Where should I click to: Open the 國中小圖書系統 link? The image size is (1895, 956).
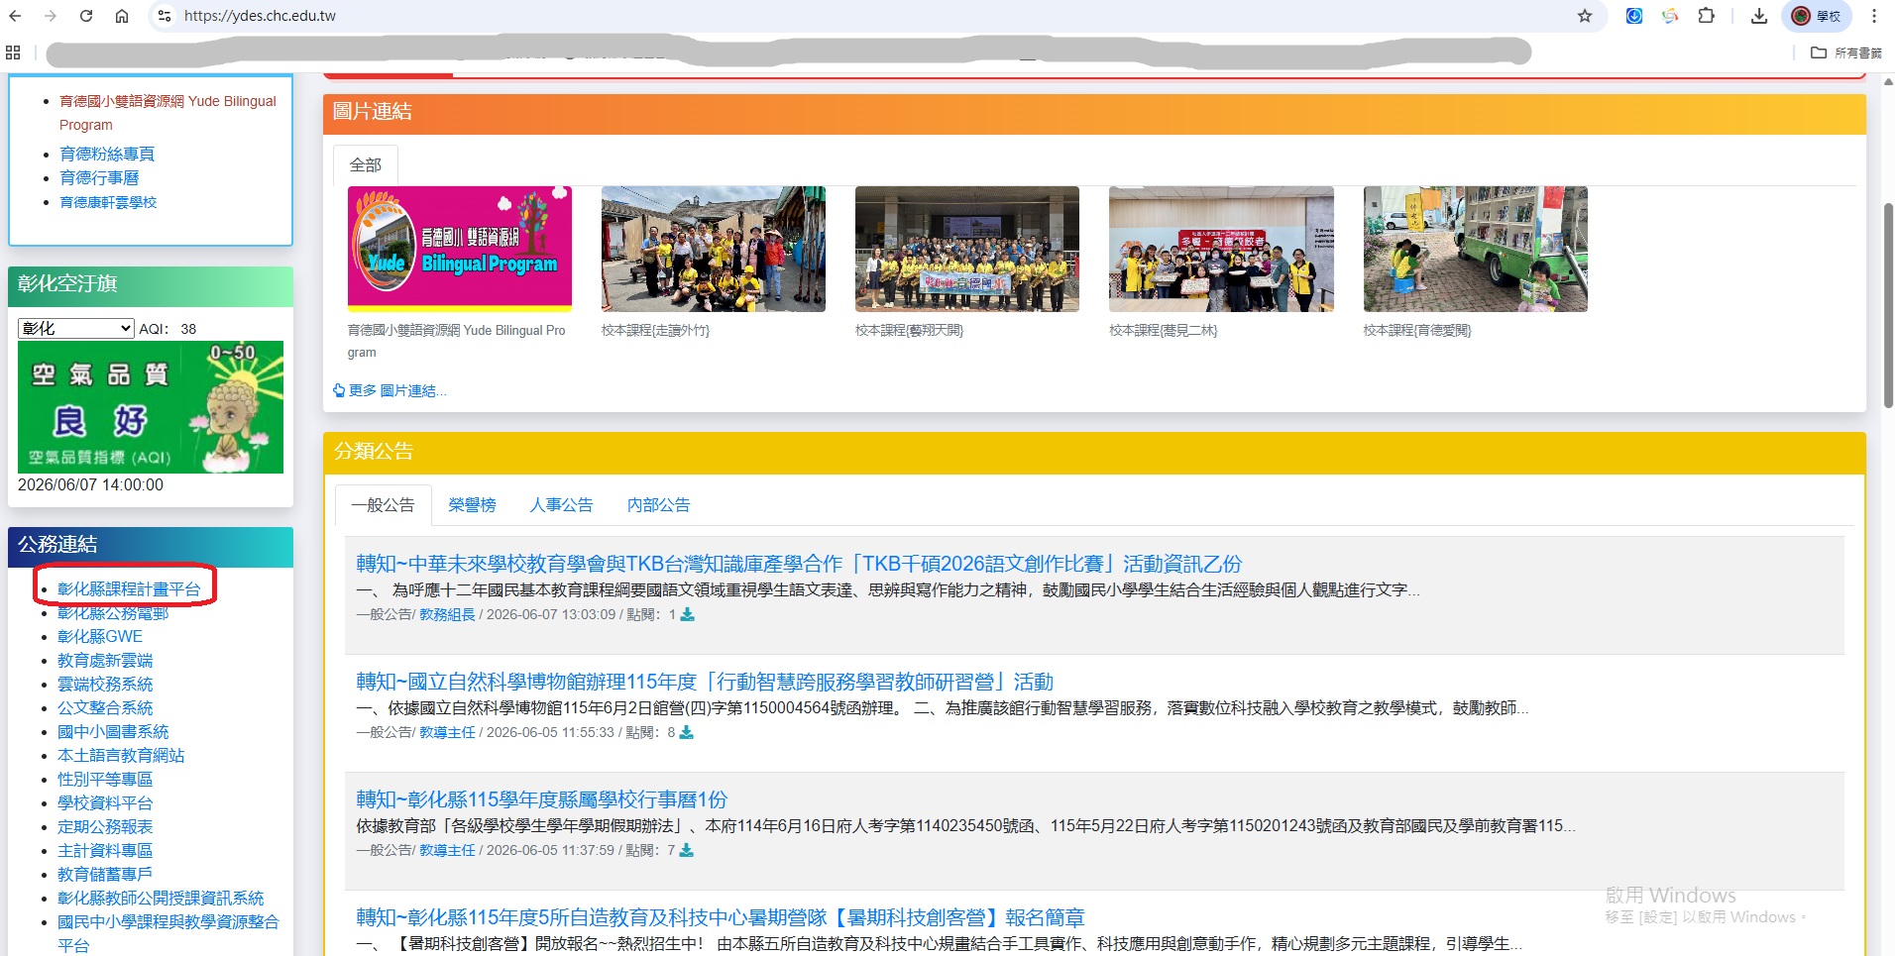coord(113,732)
